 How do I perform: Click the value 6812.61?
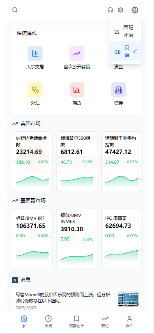coord(72,152)
